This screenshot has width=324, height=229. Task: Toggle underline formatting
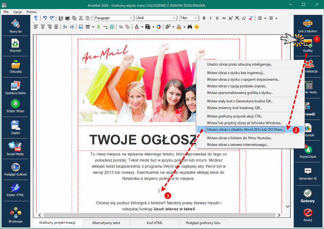(217, 18)
